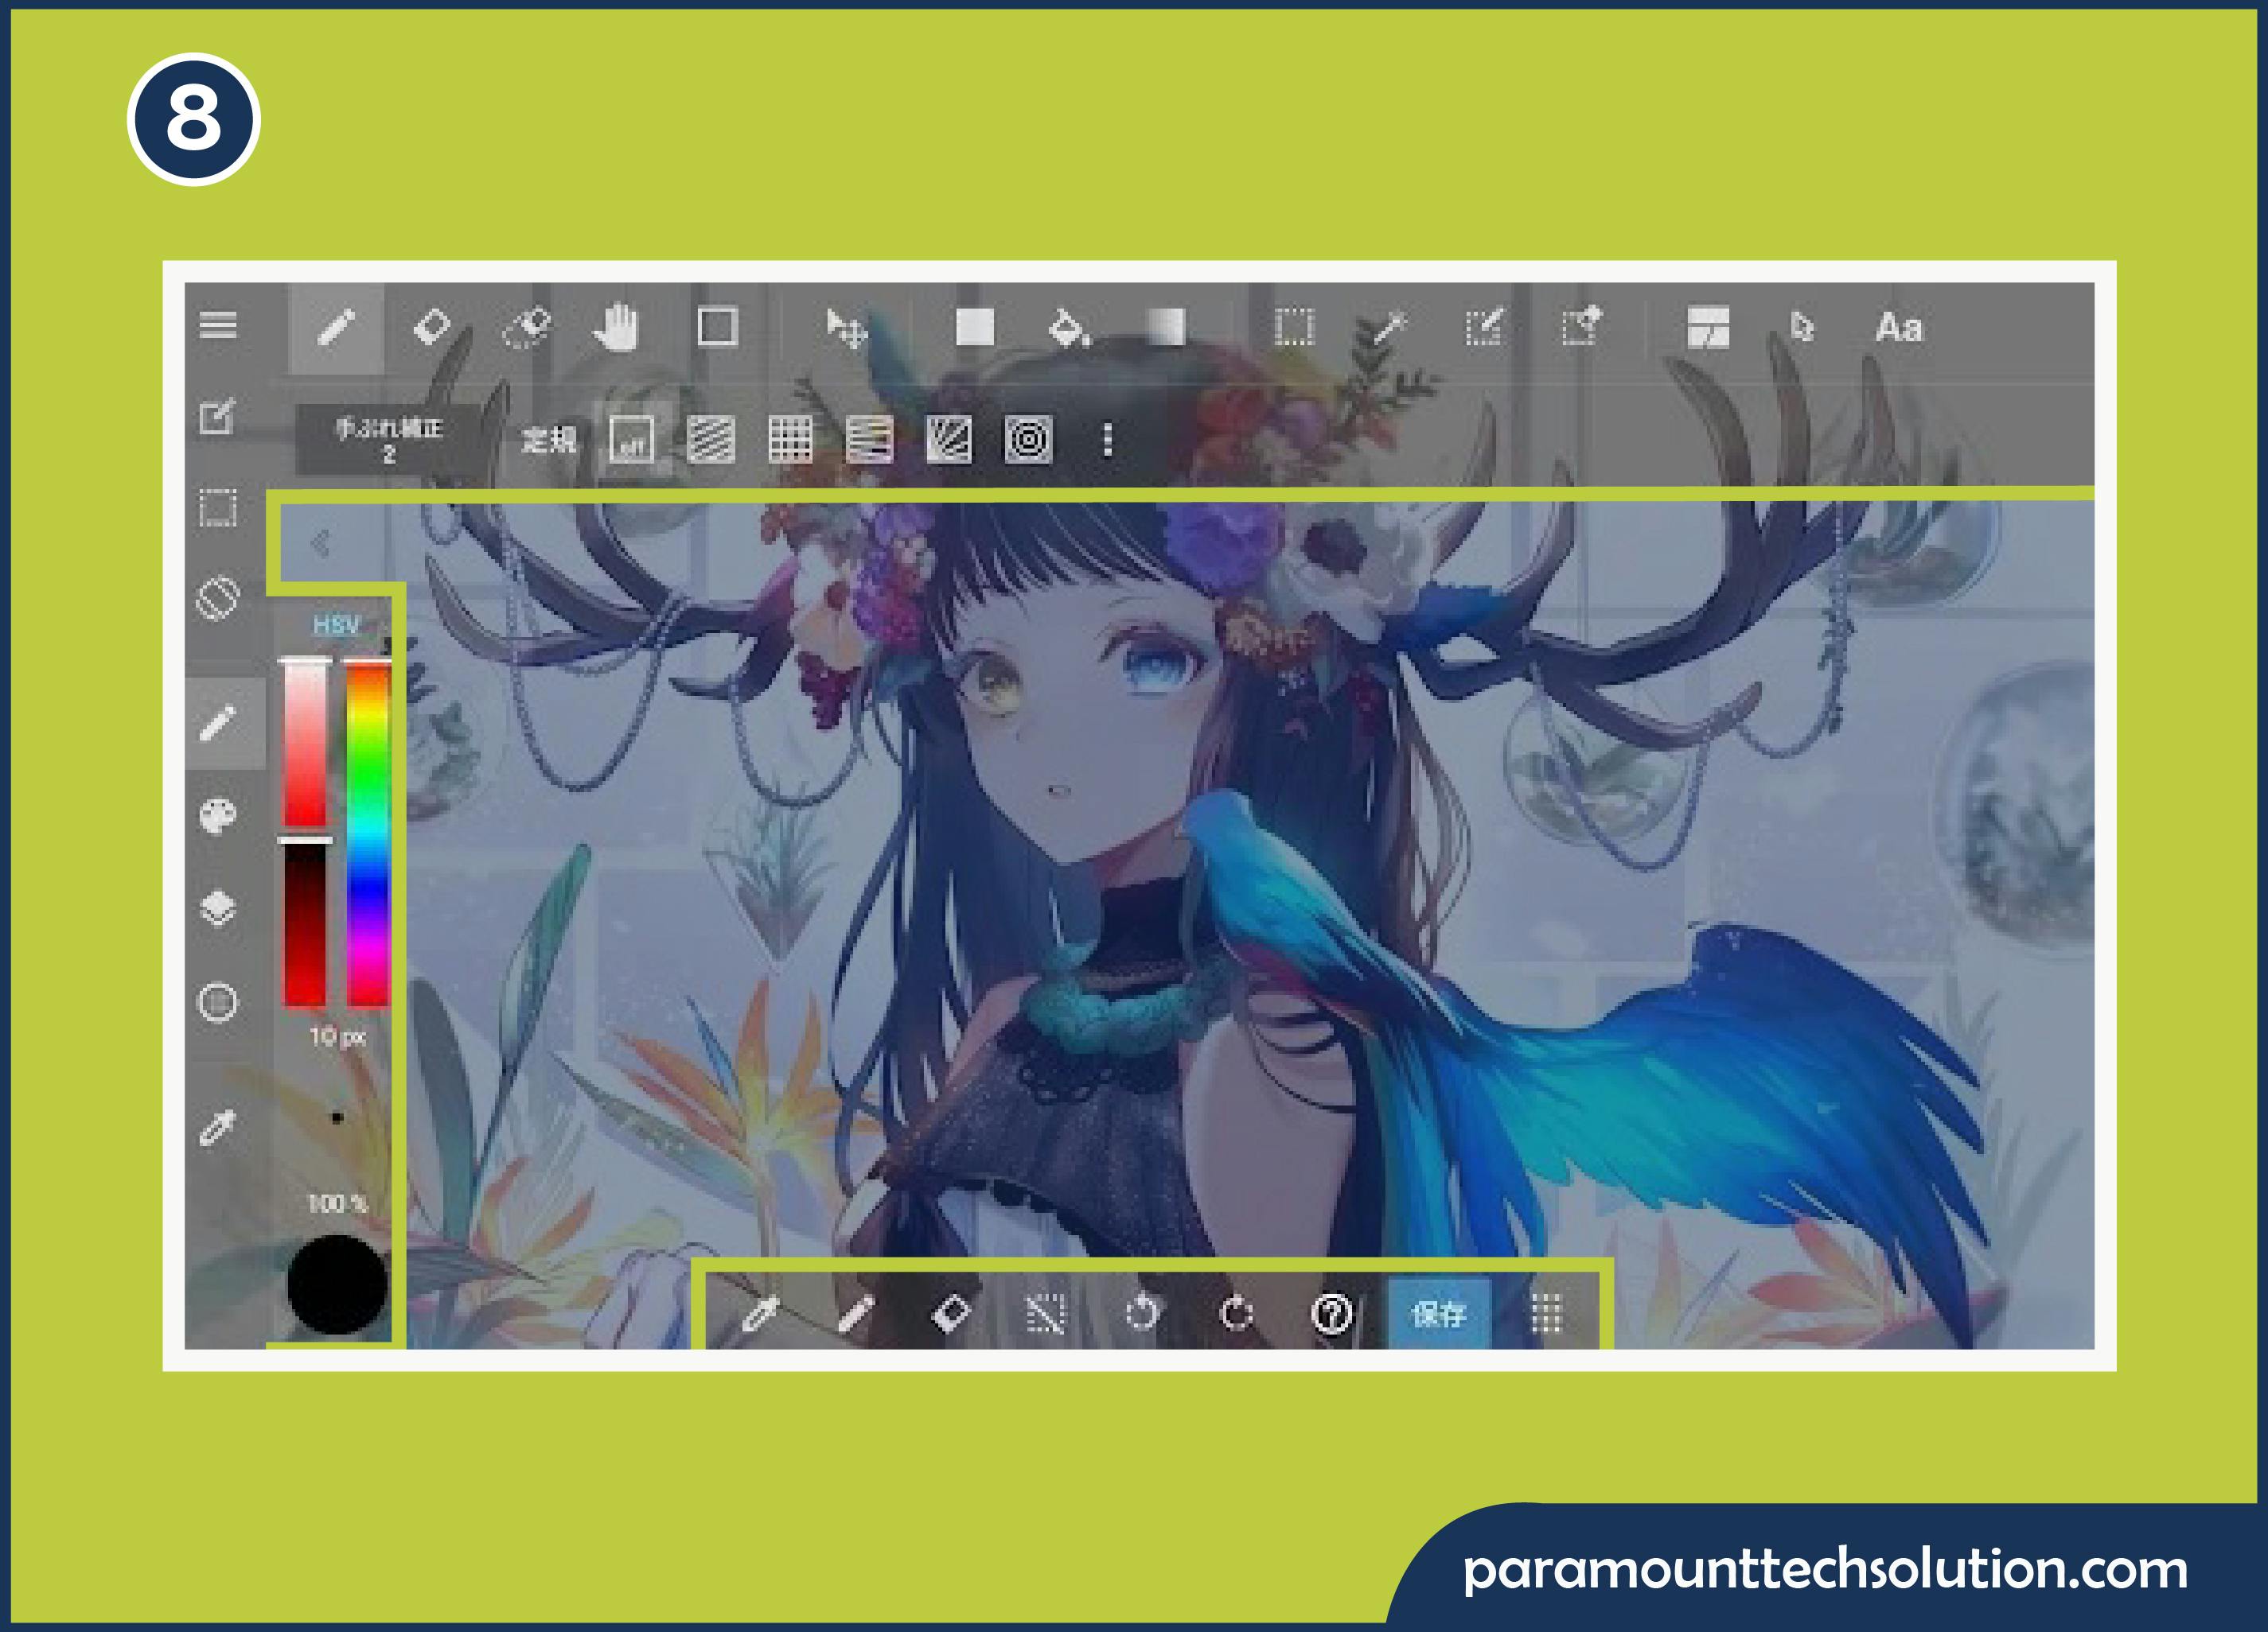This screenshot has width=2268, height=1632.
Task: Select eyedropper in bottom shortcut bar
Action: [759, 1313]
